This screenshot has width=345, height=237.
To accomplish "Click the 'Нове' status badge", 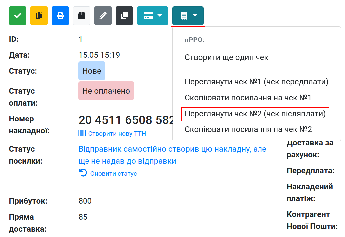I will click(x=92, y=71).
